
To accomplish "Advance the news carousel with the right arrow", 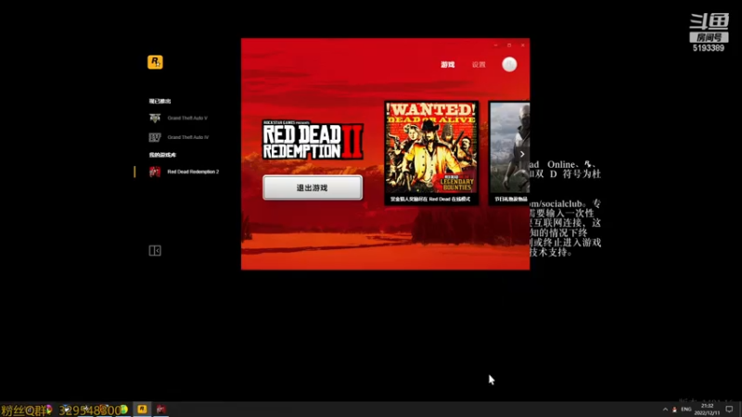I will pyautogui.click(x=522, y=154).
